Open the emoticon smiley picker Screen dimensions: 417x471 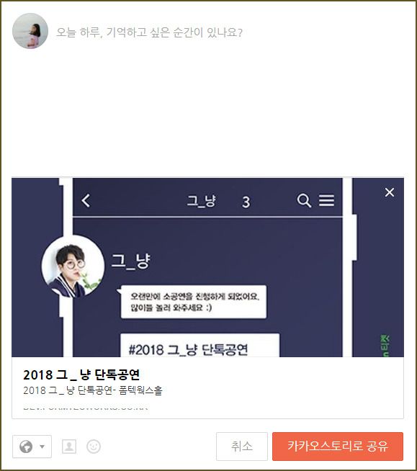click(x=94, y=447)
